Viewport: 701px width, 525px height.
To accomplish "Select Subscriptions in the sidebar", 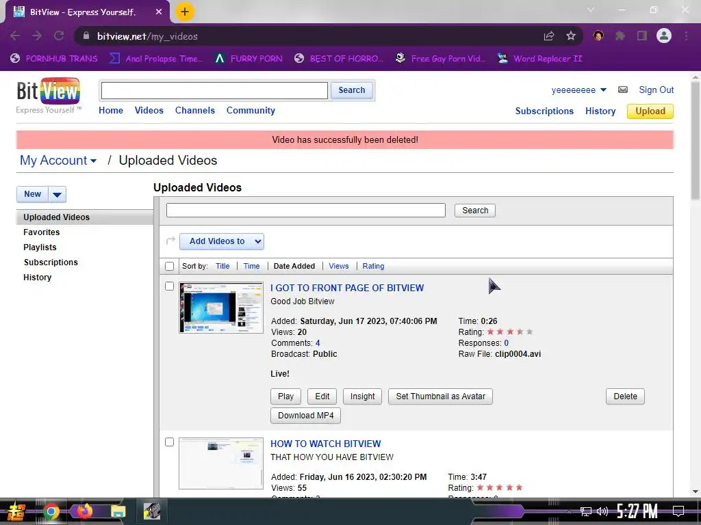I will click(51, 262).
